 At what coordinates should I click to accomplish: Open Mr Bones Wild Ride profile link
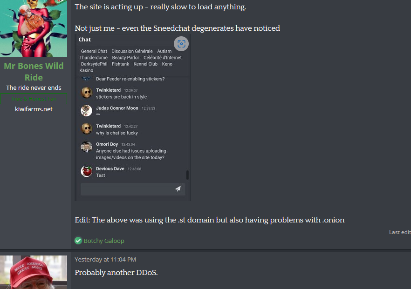pos(34,72)
